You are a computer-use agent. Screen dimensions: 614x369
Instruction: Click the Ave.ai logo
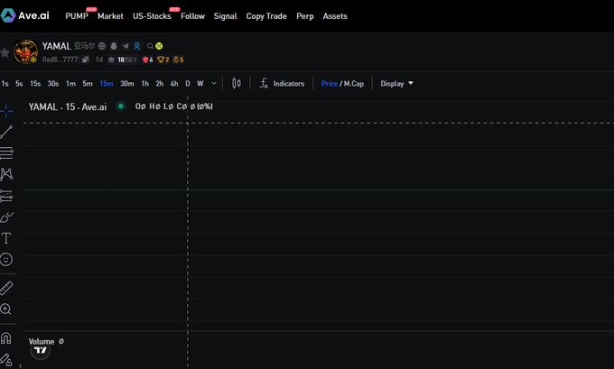click(25, 15)
